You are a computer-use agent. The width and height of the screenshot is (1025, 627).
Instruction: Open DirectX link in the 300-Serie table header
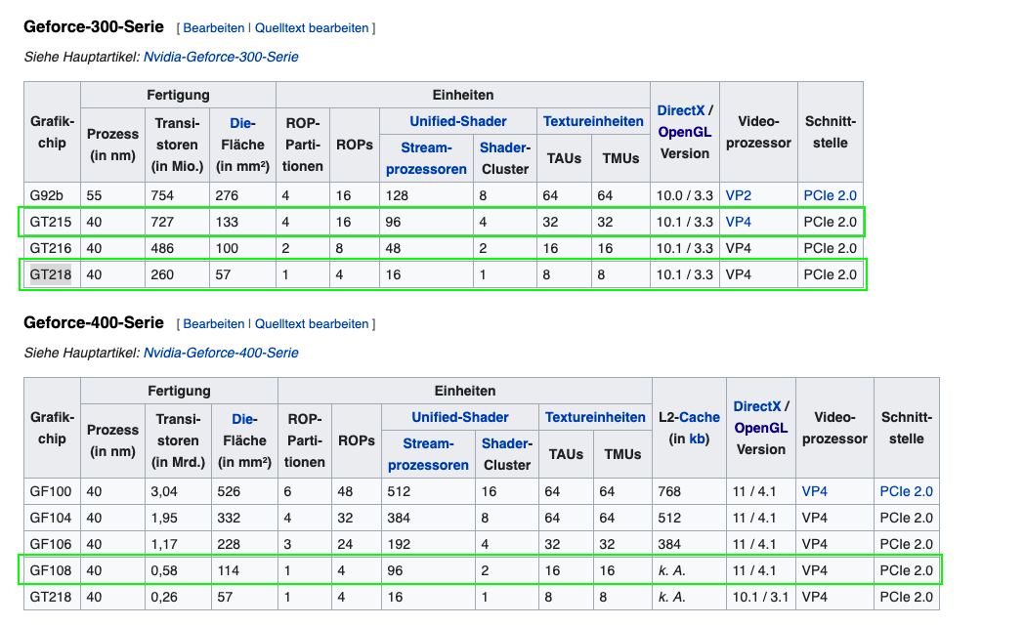(x=680, y=110)
